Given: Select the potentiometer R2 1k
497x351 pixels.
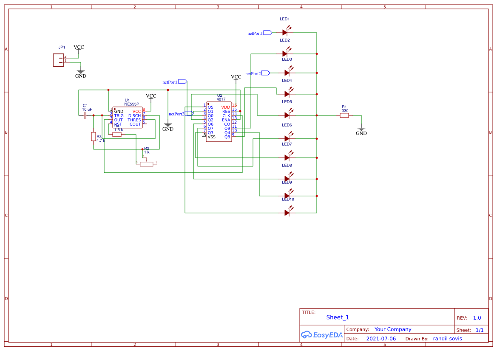Looking at the screenshot, I should click(x=146, y=163).
